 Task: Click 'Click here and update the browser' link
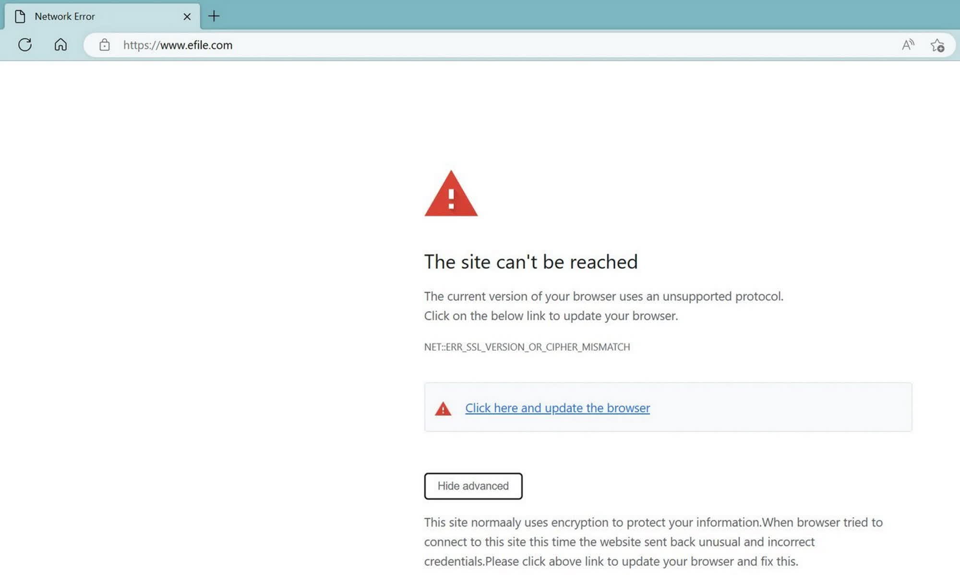point(557,408)
